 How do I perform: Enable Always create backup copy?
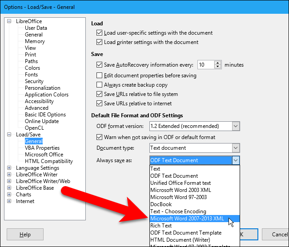coord(99,85)
